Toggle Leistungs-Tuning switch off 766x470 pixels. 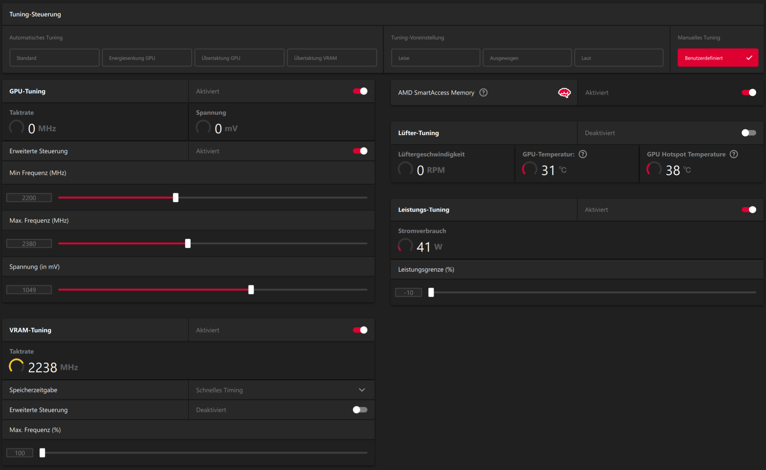tap(749, 210)
